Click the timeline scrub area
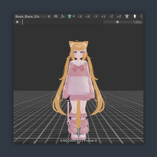 pos(63,22)
